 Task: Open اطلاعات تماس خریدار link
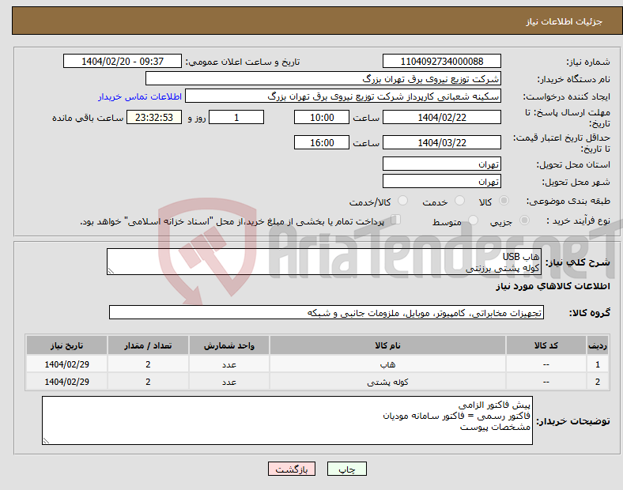(140, 96)
